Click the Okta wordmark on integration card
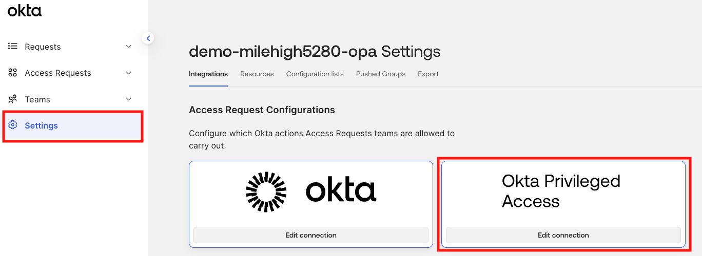702x256 pixels. click(341, 191)
